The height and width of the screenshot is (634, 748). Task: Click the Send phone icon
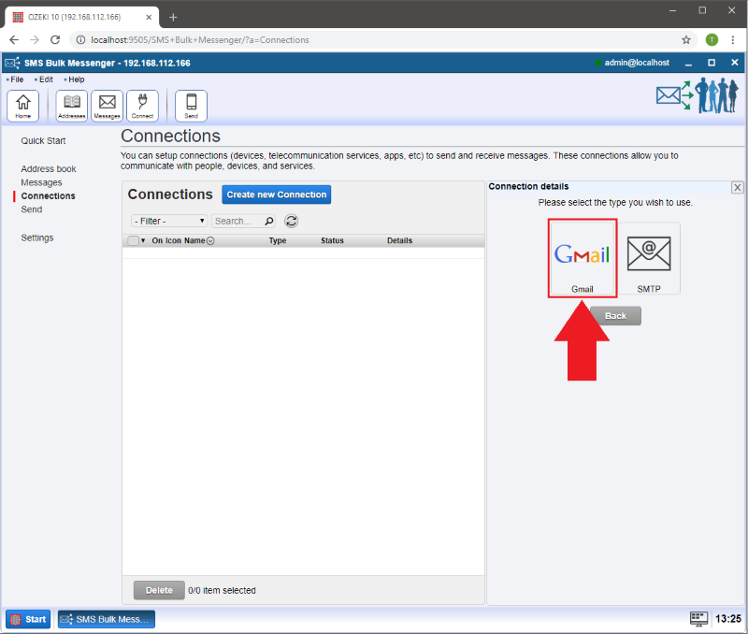pyautogui.click(x=191, y=106)
